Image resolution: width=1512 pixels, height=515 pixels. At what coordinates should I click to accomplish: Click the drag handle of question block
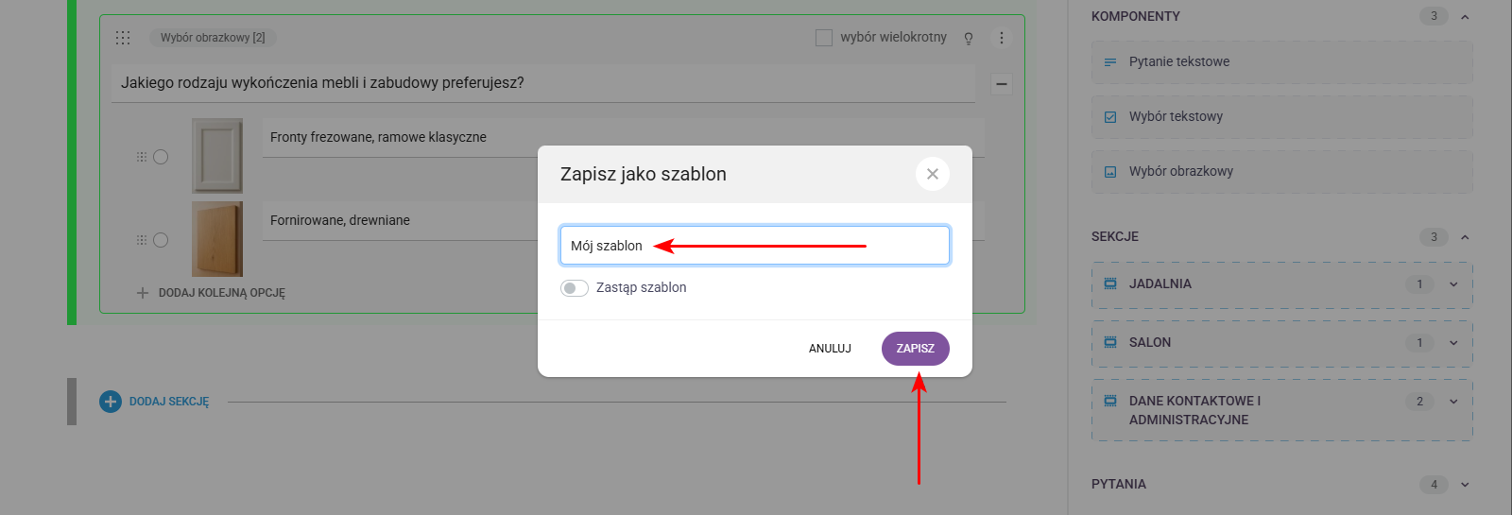[123, 38]
